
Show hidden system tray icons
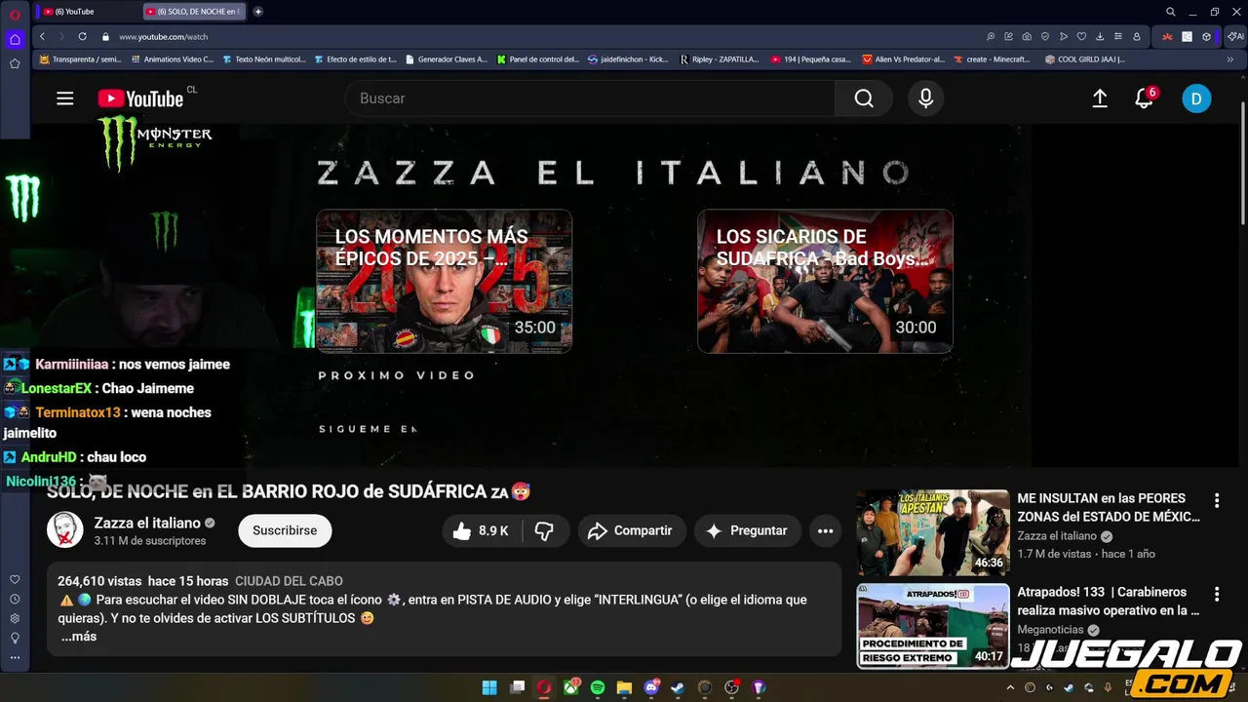coord(1012,687)
